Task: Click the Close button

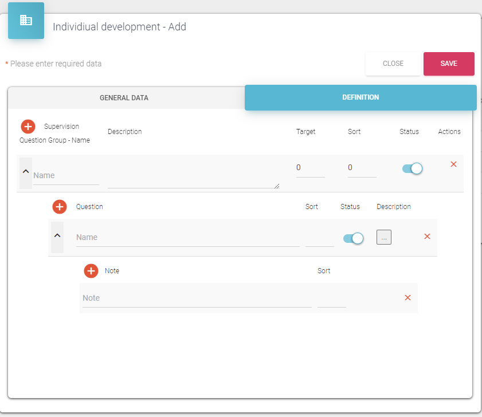Action: pos(393,64)
